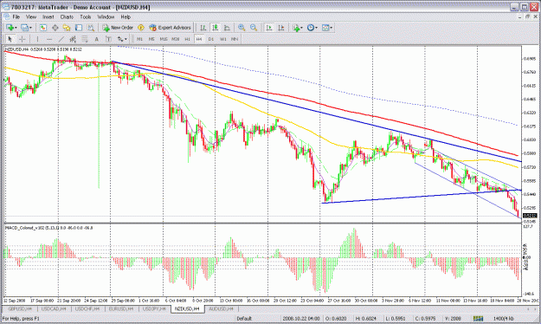Select the trendline tool
Screen dimensions: 541x324
[x=61, y=39]
